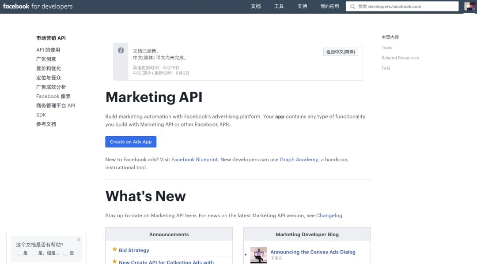Open the 文档 menu in header
This screenshot has height=264, width=477.
click(x=256, y=6)
